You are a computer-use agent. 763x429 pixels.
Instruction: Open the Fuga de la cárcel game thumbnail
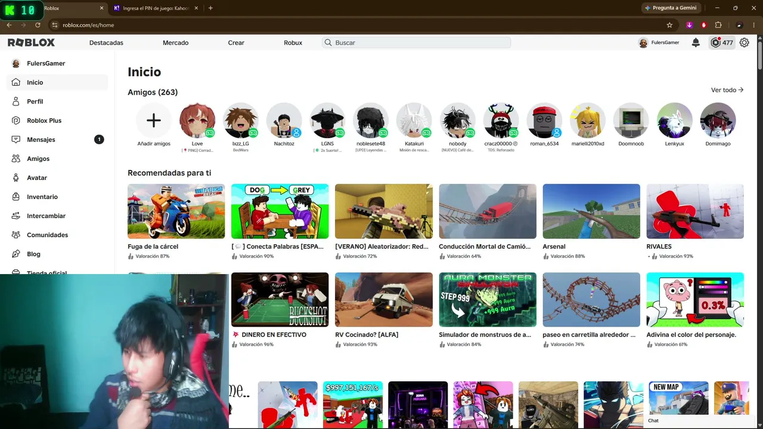coord(176,212)
